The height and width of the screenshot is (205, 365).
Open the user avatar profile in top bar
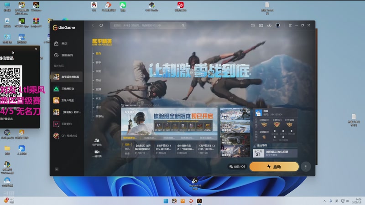tap(278, 26)
